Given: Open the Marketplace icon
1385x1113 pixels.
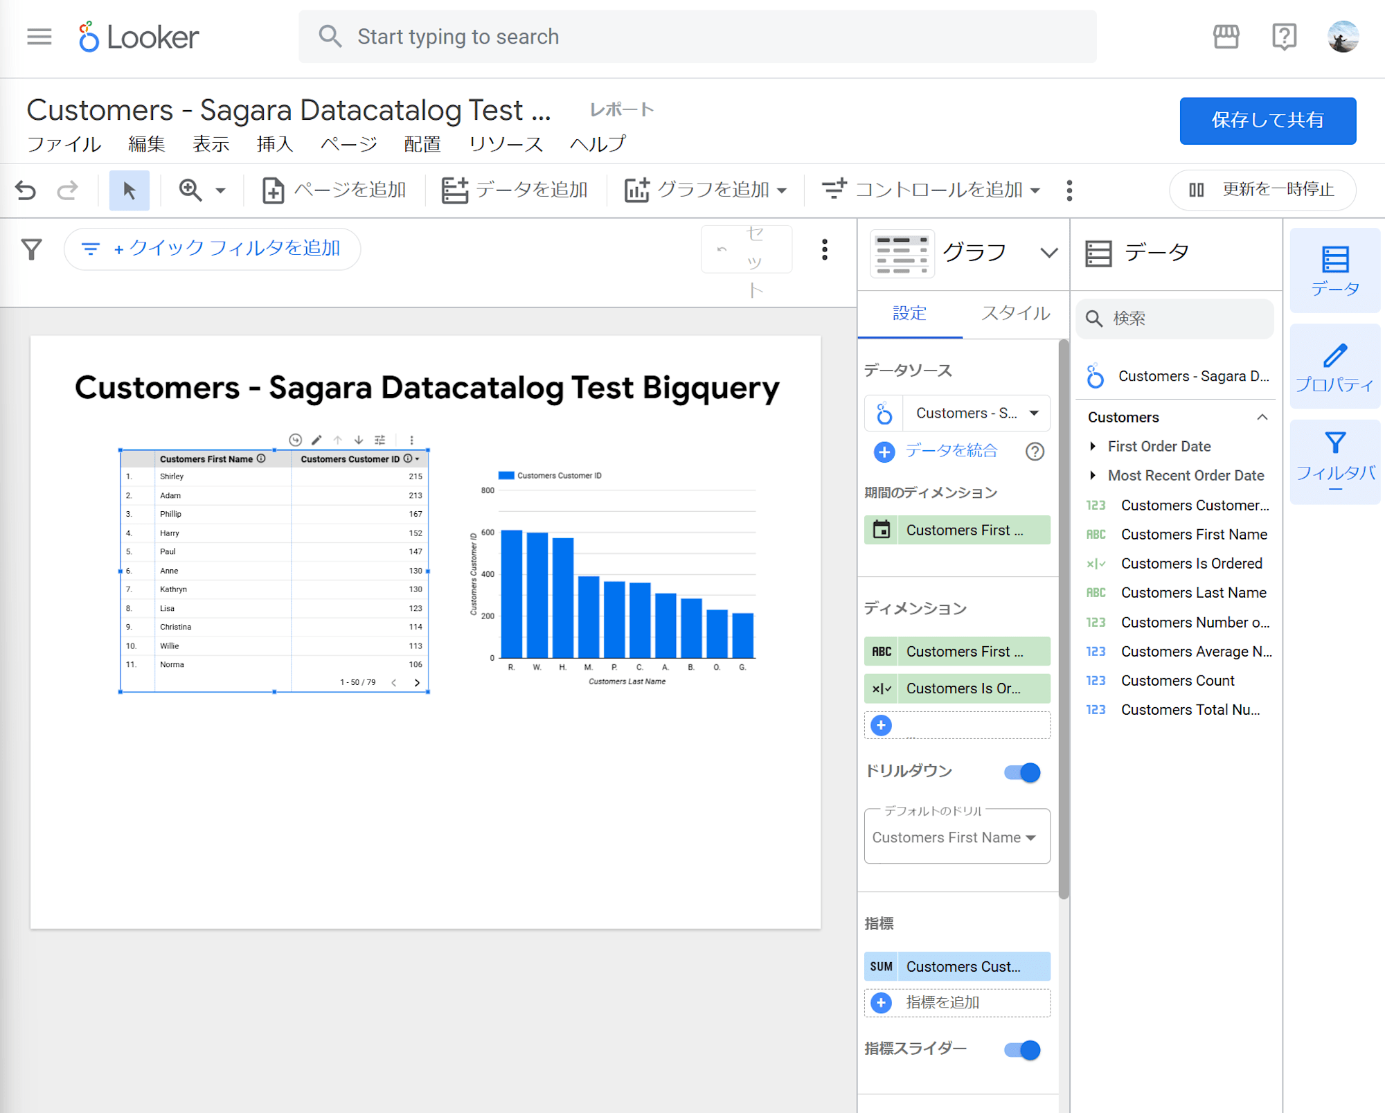Looking at the screenshot, I should click(1226, 36).
